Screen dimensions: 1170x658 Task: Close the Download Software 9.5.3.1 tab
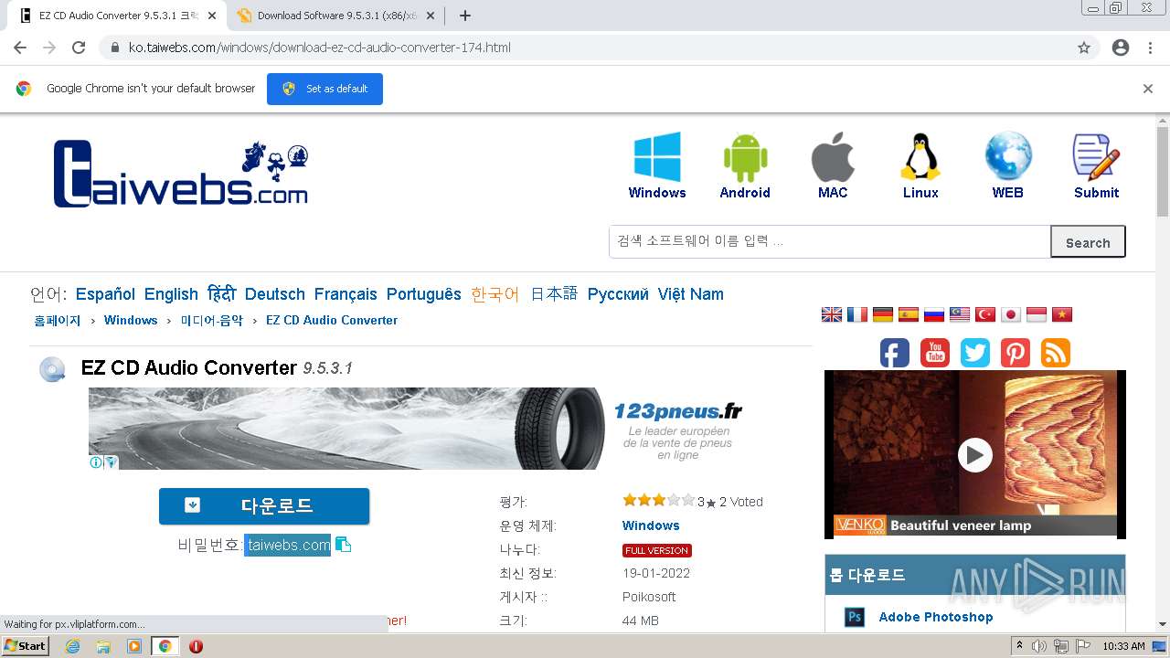coord(431,16)
